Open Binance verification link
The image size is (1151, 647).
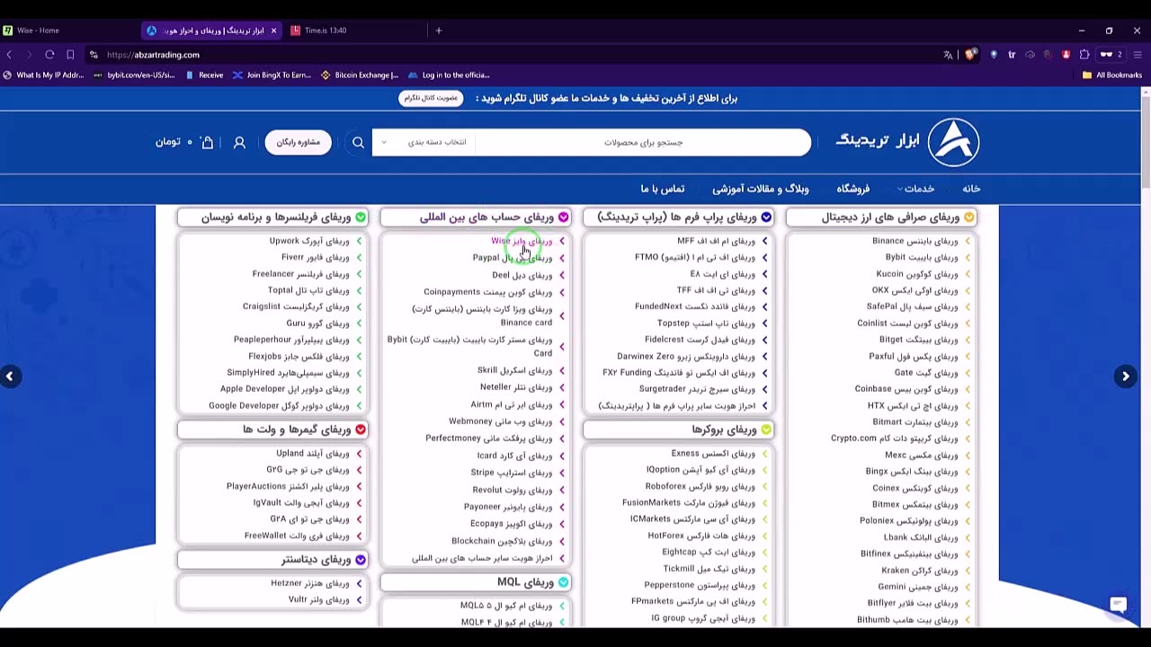[x=915, y=241]
